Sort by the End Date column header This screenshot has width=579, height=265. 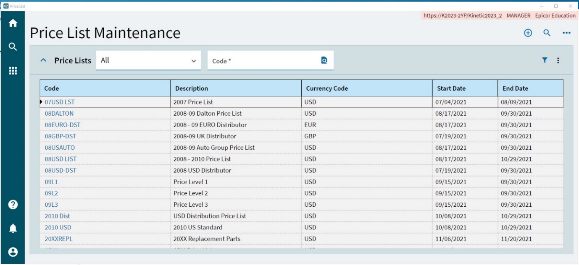531,88
